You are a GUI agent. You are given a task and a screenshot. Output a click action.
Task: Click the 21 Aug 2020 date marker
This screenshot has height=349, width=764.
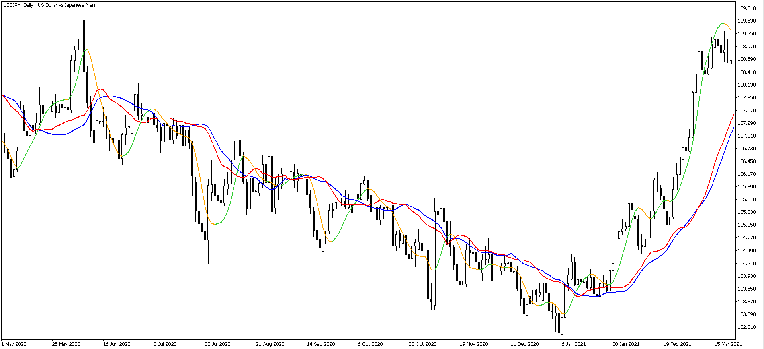pos(270,344)
